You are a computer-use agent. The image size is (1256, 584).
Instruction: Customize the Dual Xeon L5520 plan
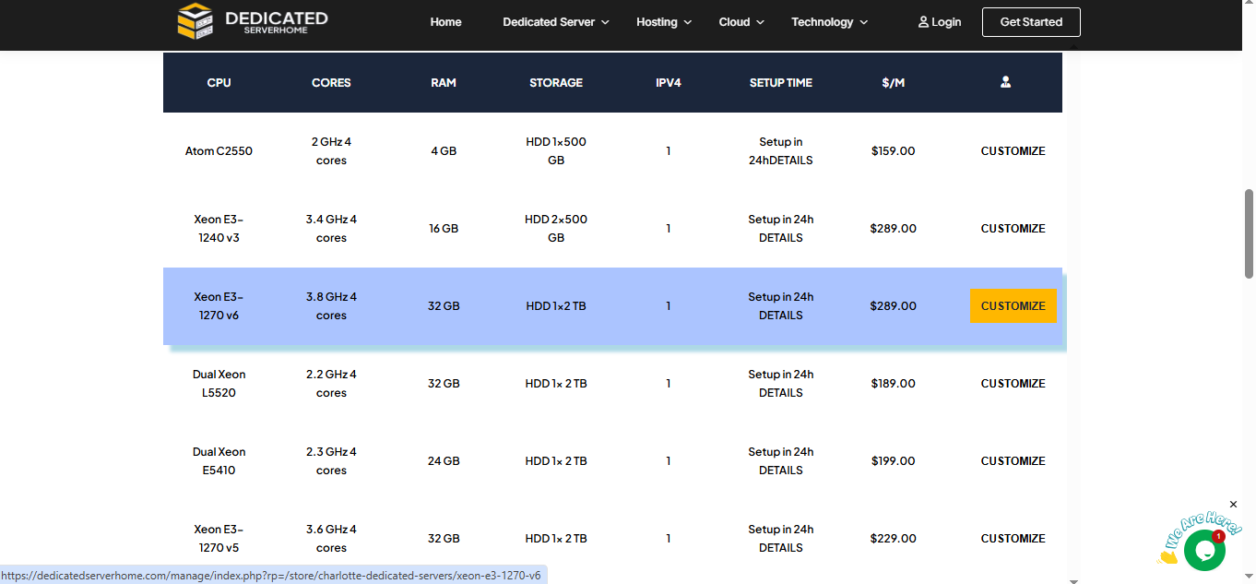tap(1013, 384)
